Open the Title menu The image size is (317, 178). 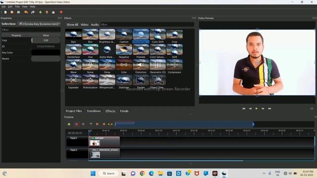(x=17, y=6)
